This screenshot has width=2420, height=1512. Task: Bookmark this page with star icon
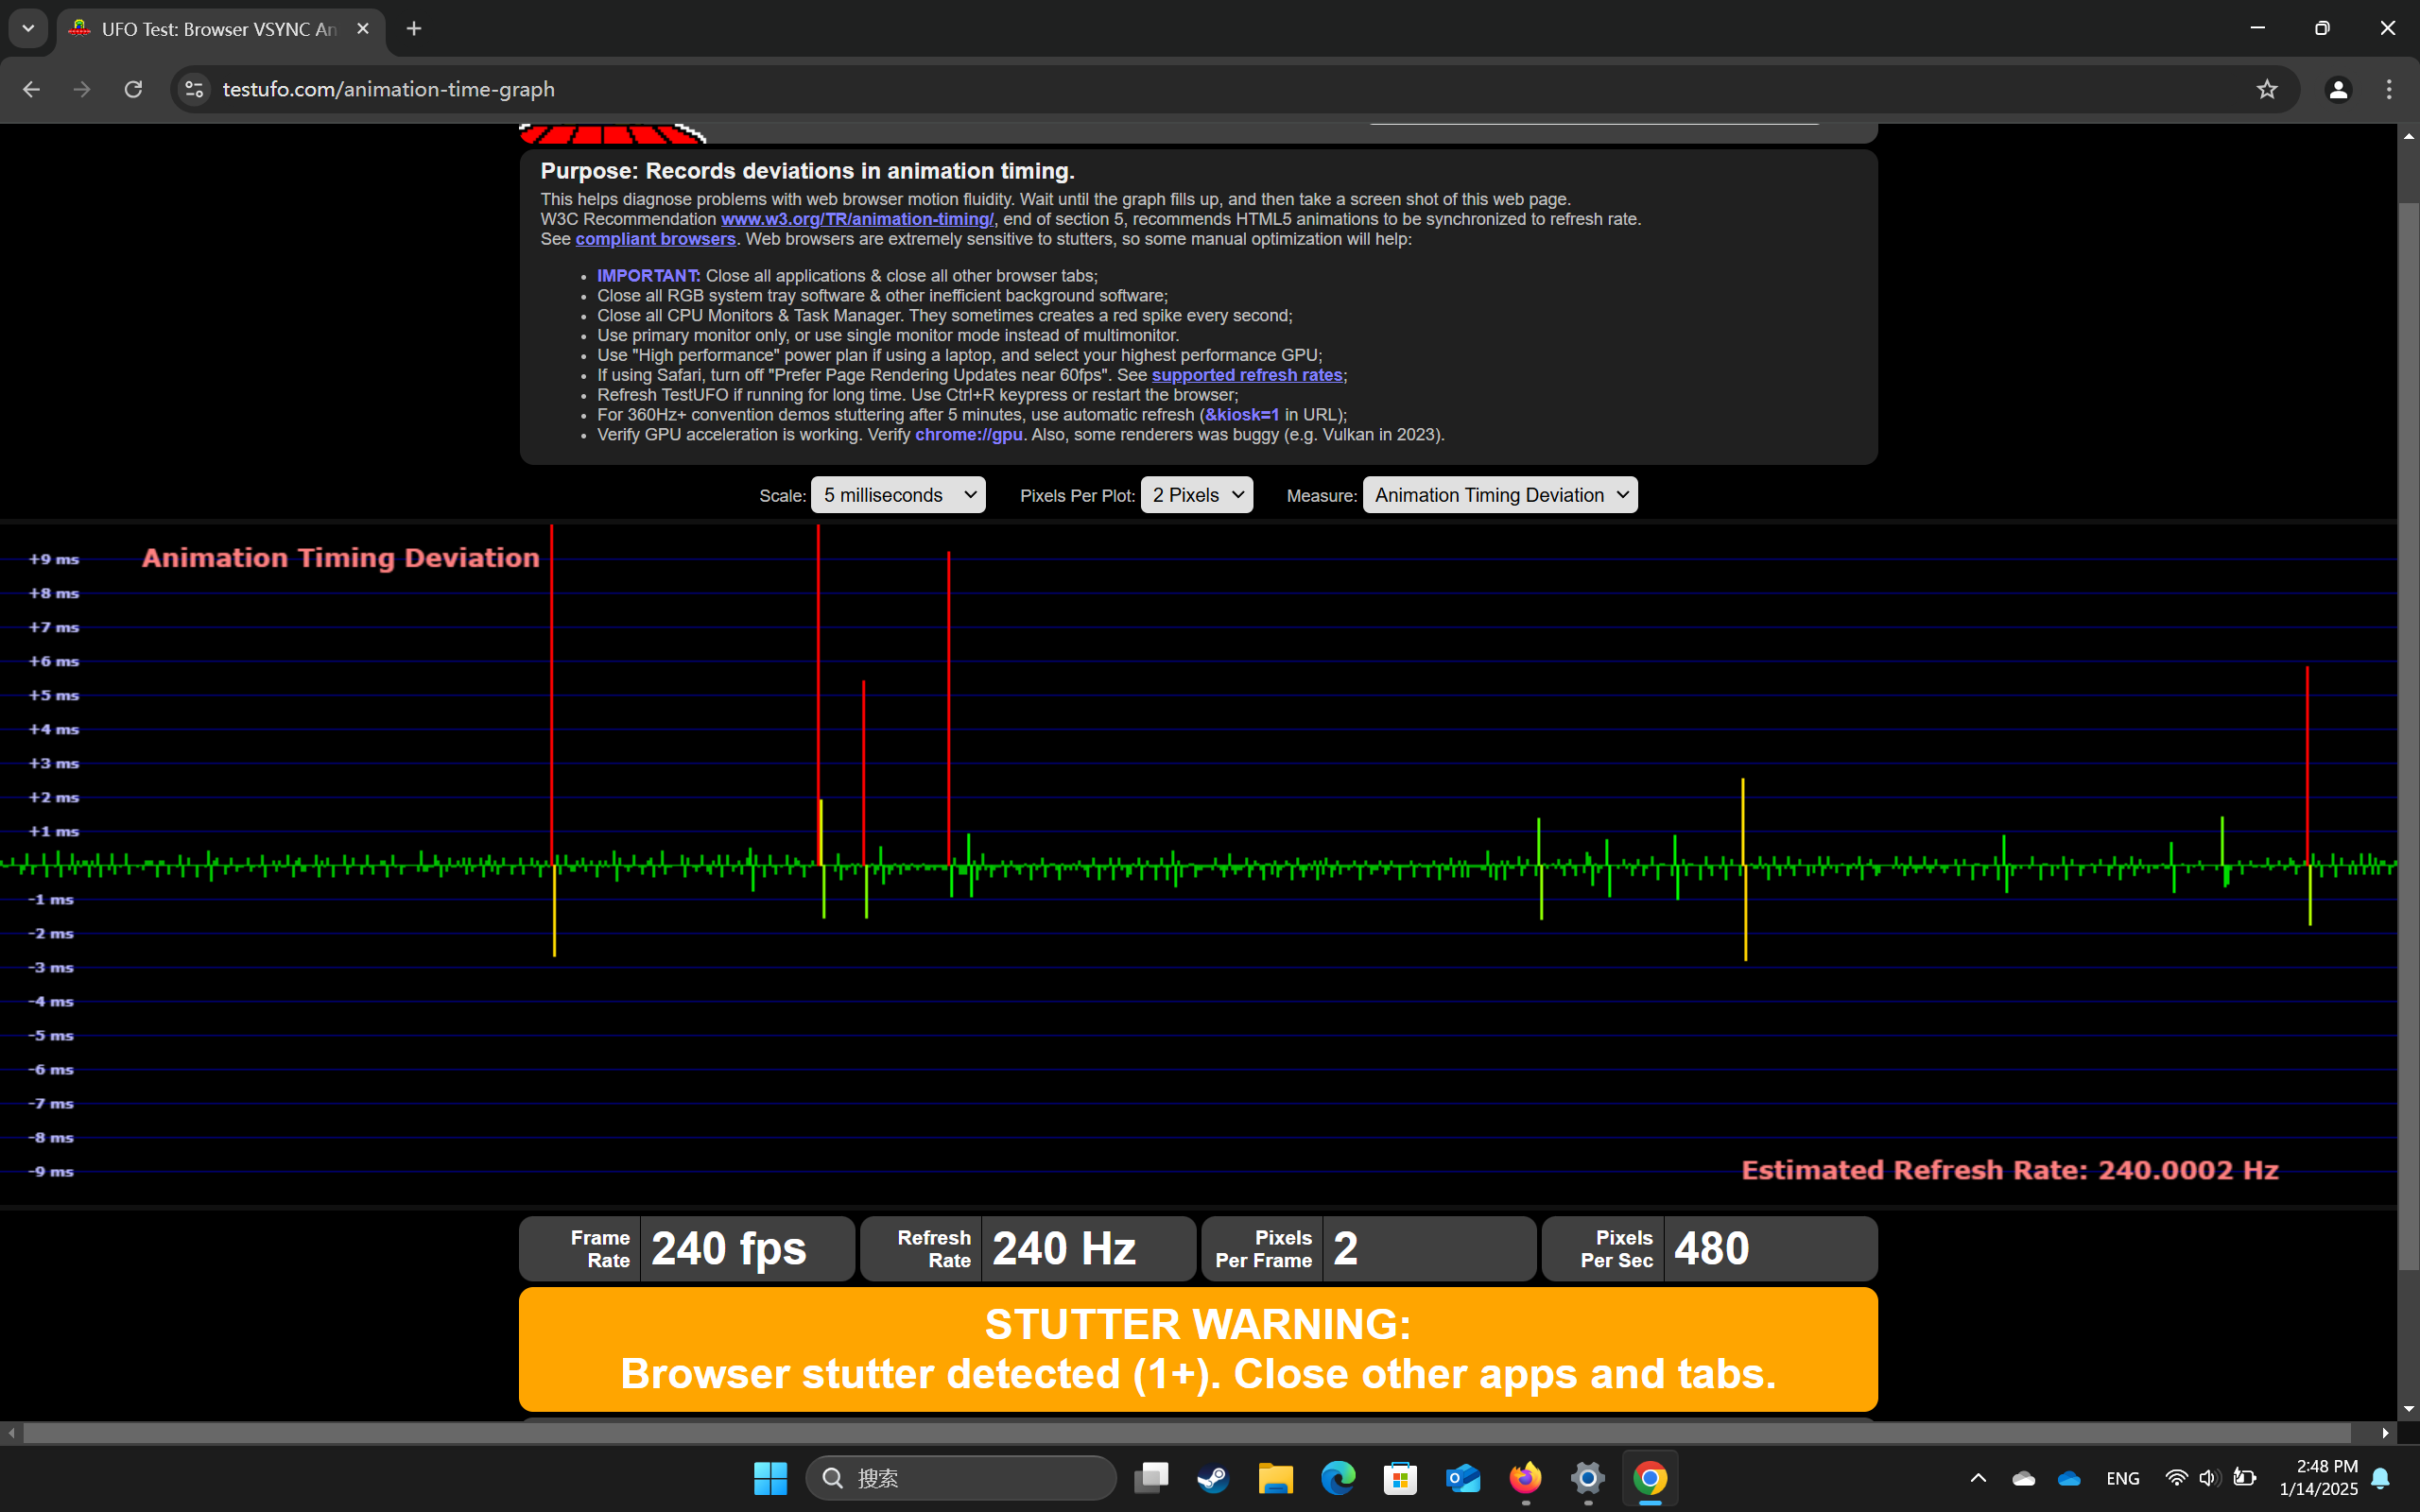coord(2266,90)
